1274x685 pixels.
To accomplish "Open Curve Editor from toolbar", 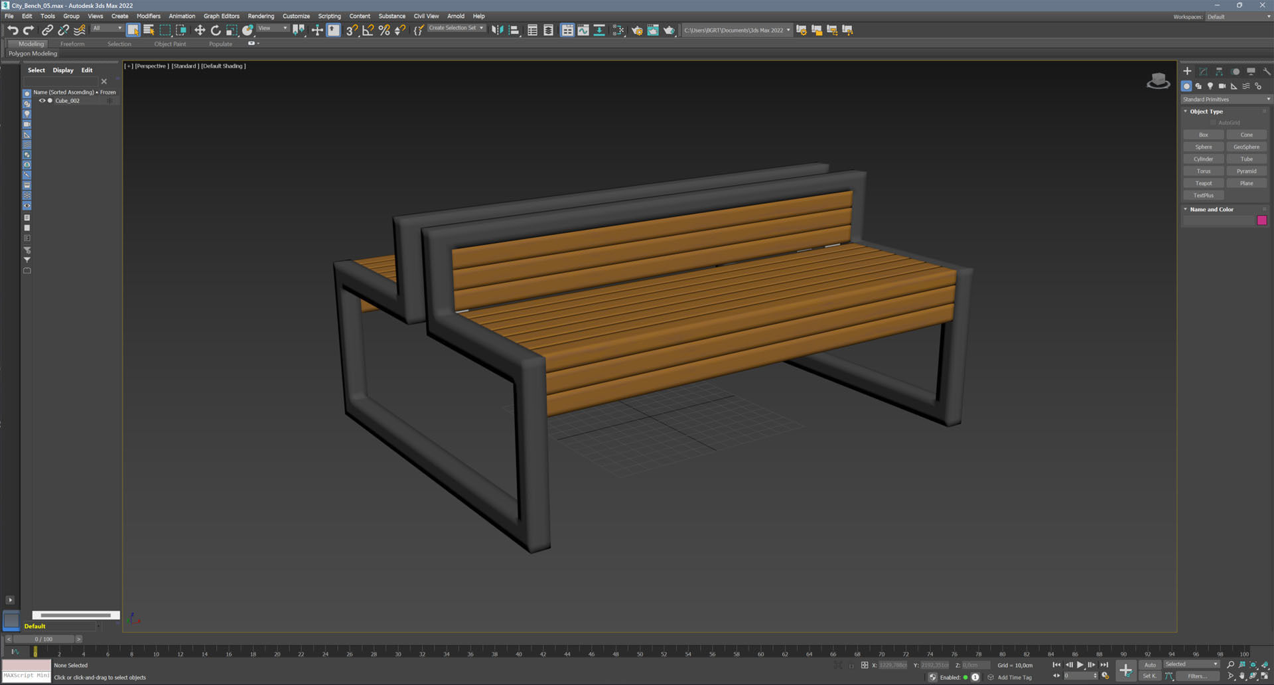I will pyautogui.click(x=583, y=30).
